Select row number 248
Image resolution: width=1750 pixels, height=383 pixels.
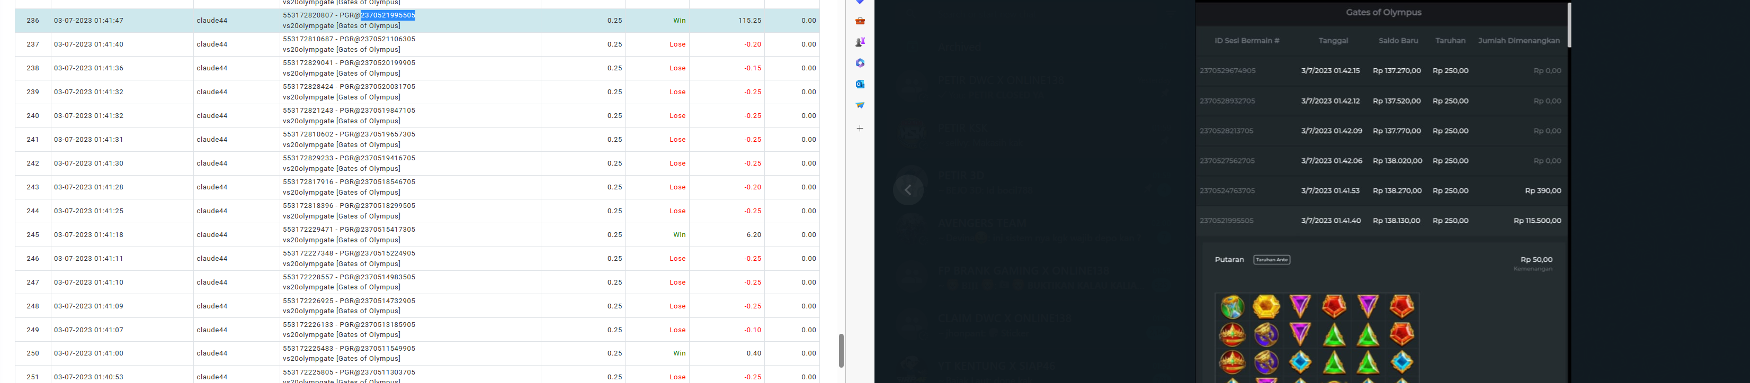tap(33, 306)
